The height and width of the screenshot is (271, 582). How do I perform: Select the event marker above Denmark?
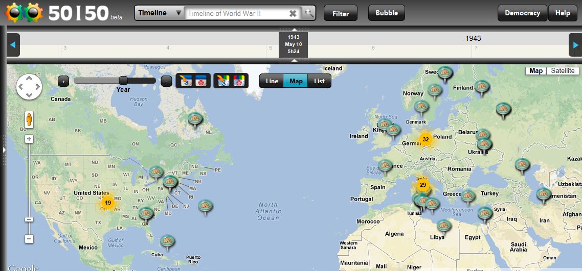click(x=421, y=107)
